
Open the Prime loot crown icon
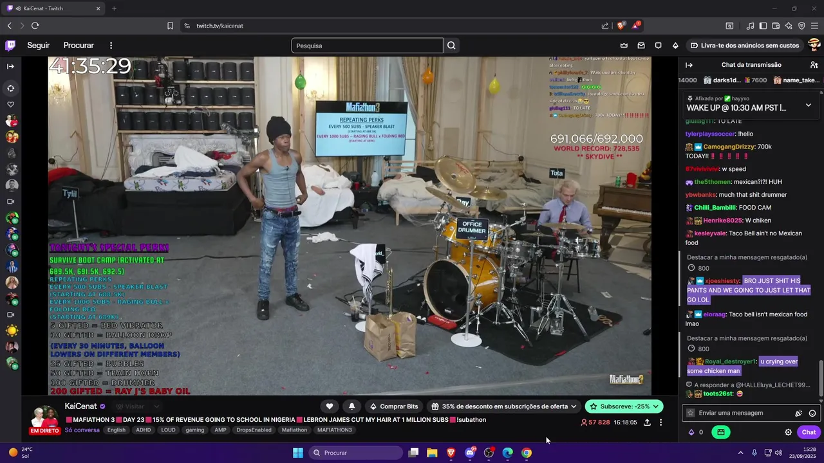click(x=624, y=46)
